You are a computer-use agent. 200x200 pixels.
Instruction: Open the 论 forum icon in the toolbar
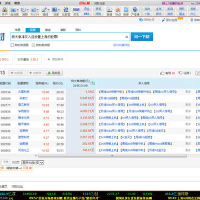click(x=66, y=9)
